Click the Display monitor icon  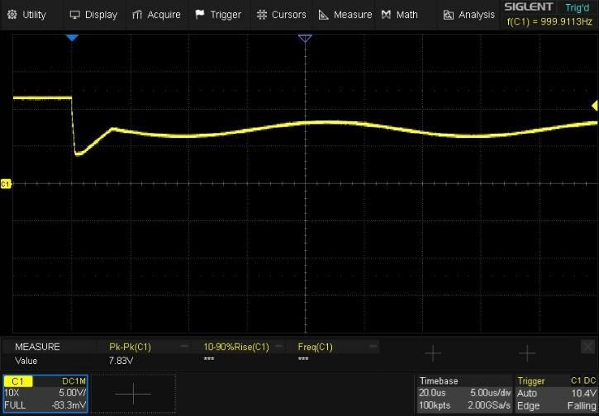pyautogui.click(x=74, y=15)
